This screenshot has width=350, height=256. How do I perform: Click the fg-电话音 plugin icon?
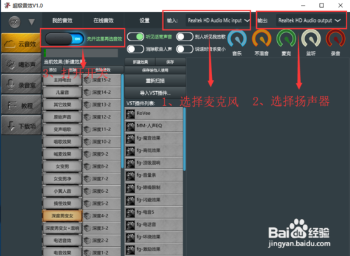point(130,225)
